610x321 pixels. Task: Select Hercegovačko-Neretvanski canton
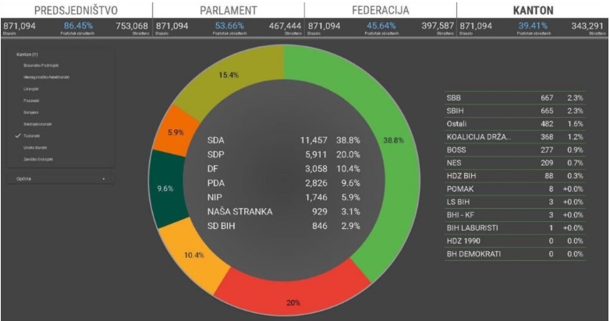tap(46, 77)
